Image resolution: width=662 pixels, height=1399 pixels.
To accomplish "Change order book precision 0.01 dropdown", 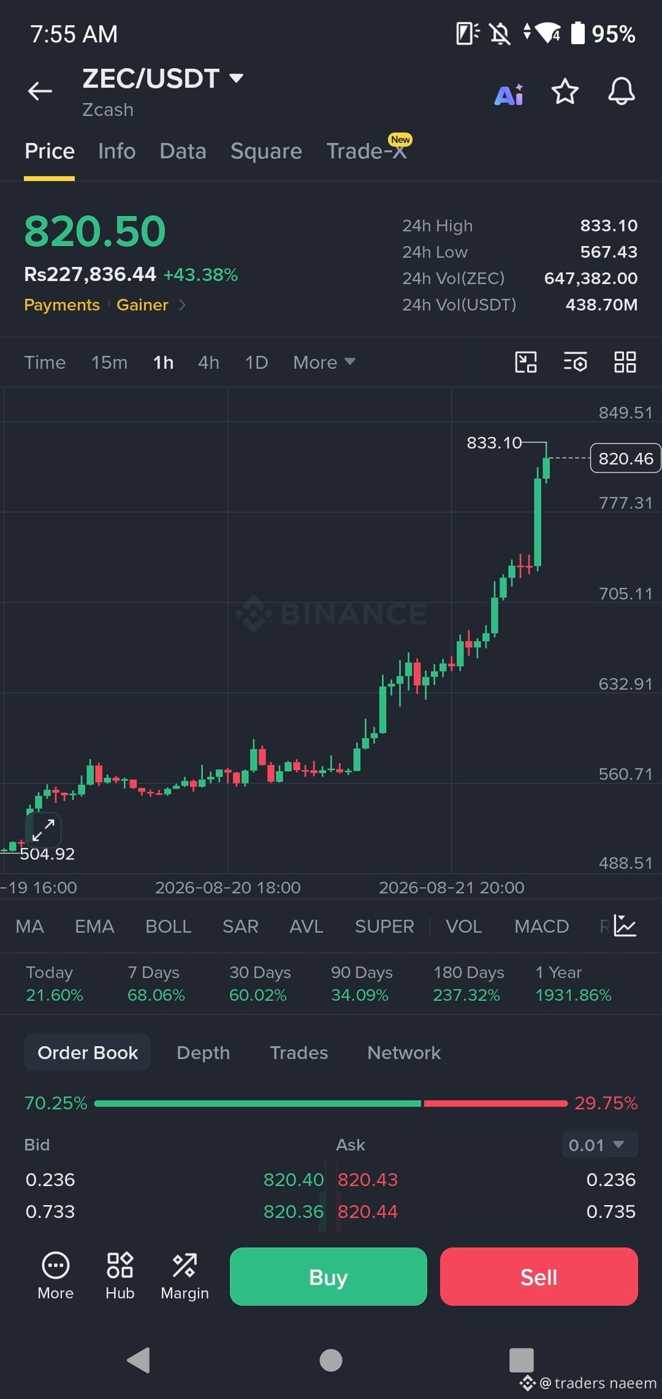I will coord(599,1145).
